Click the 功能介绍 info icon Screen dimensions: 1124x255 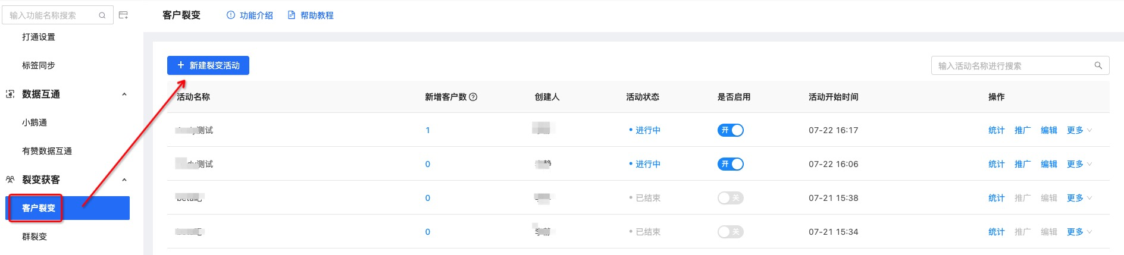231,15
